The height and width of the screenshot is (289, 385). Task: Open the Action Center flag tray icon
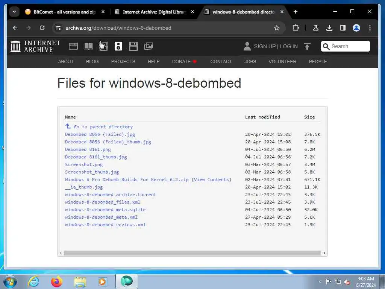pyautogui.click(x=329, y=281)
